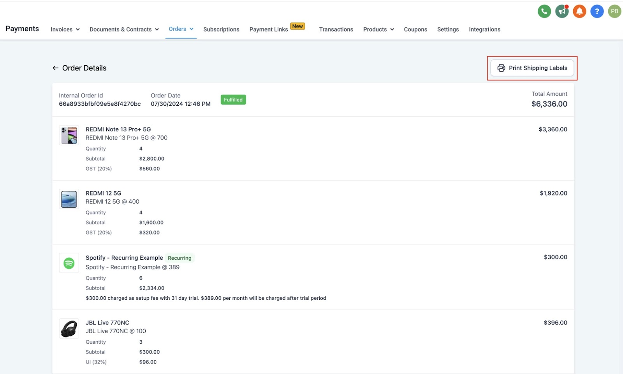
Task: Go to the Settings tab
Action: click(x=448, y=30)
